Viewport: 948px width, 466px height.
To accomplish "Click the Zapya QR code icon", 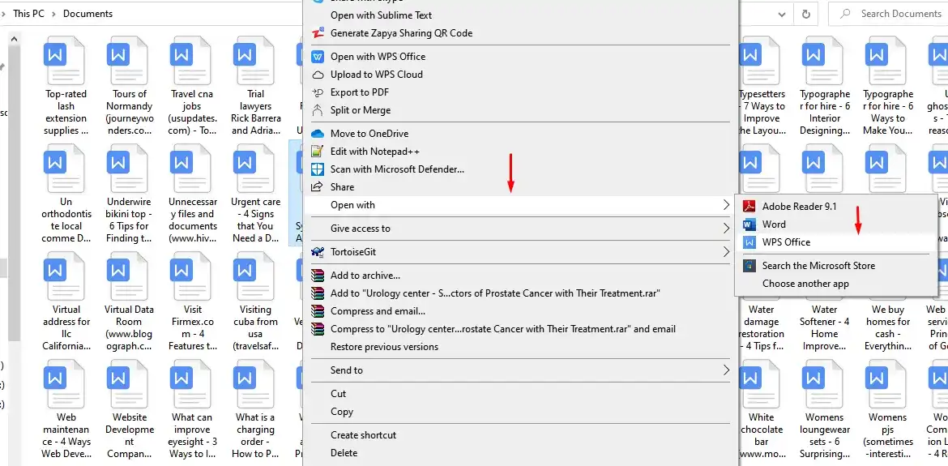I will tap(318, 33).
